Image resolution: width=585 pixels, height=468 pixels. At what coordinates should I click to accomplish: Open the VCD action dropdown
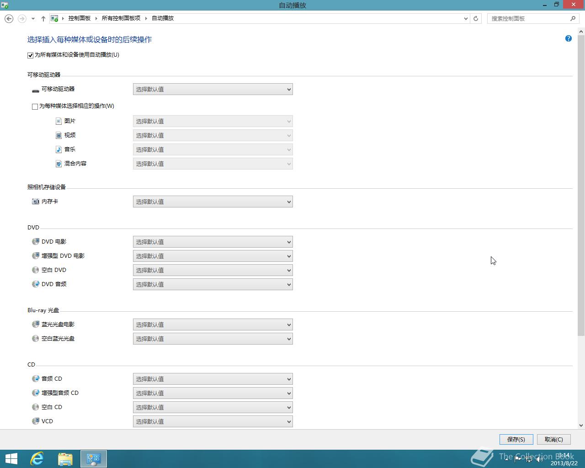pyautogui.click(x=213, y=421)
